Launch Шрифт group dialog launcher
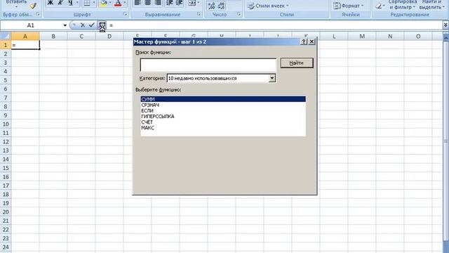Image resolution: width=449 pixels, height=253 pixels. pos(126,14)
